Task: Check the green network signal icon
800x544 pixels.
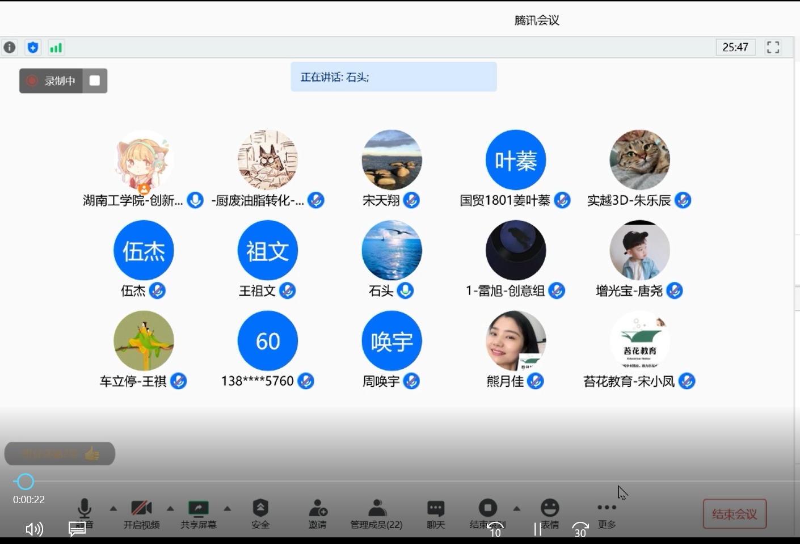Action: click(x=56, y=48)
